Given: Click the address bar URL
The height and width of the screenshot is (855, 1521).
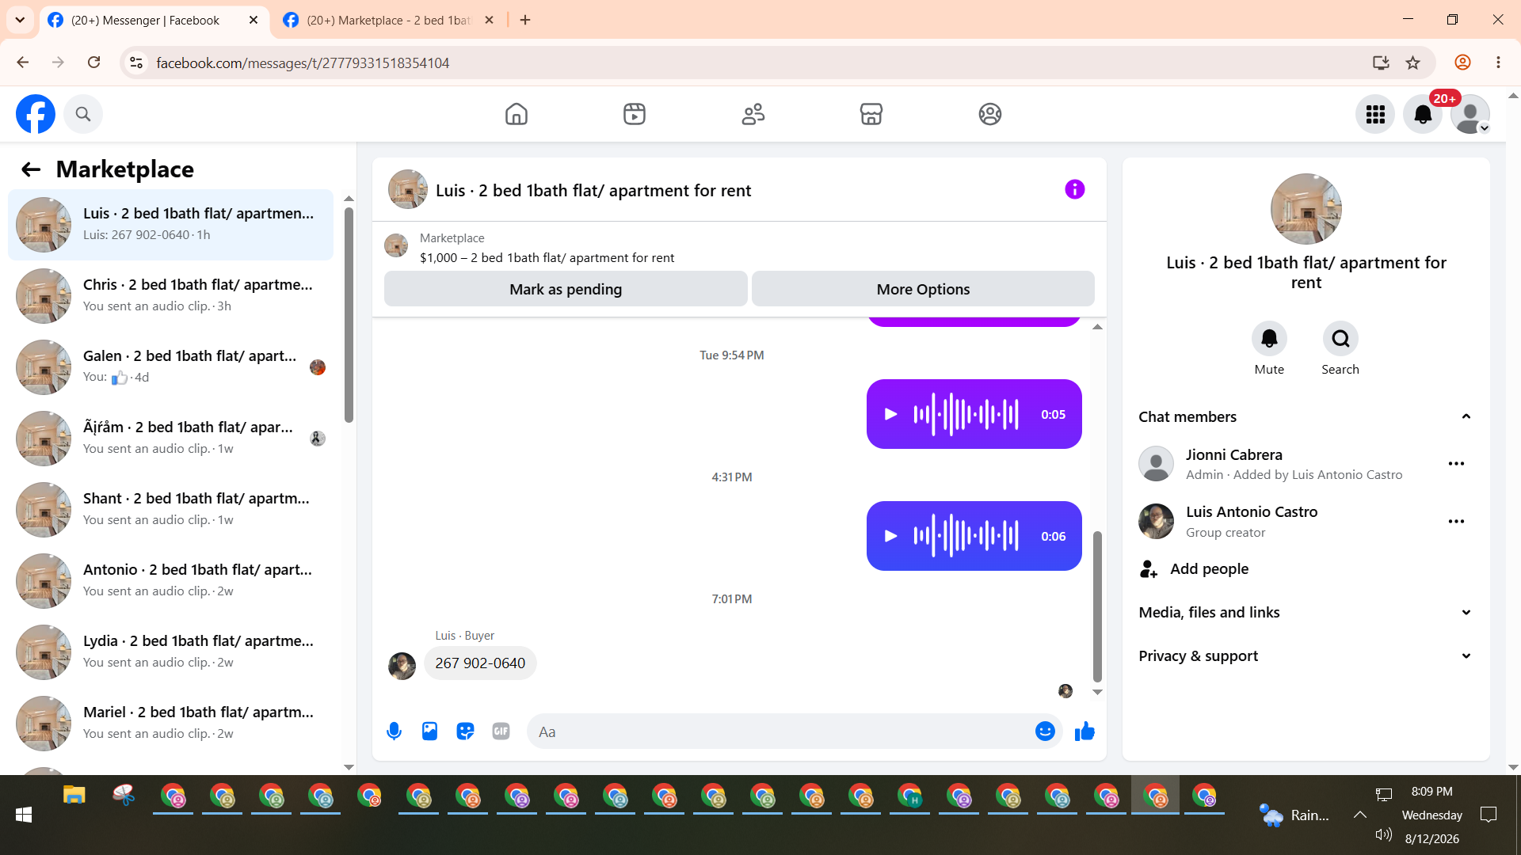Looking at the screenshot, I should pos(303,63).
